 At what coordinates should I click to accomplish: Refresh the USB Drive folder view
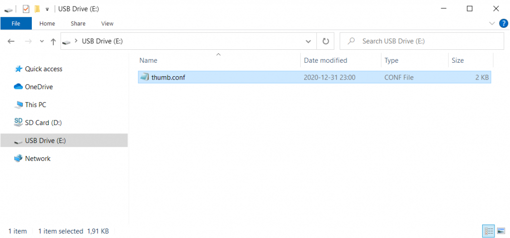click(x=326, y=41)
